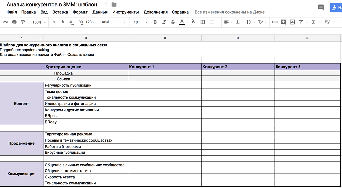This screenshot has height=188, width=342.
Task: Select the 'Площадка' cell
Action: [x=64, y=73]
